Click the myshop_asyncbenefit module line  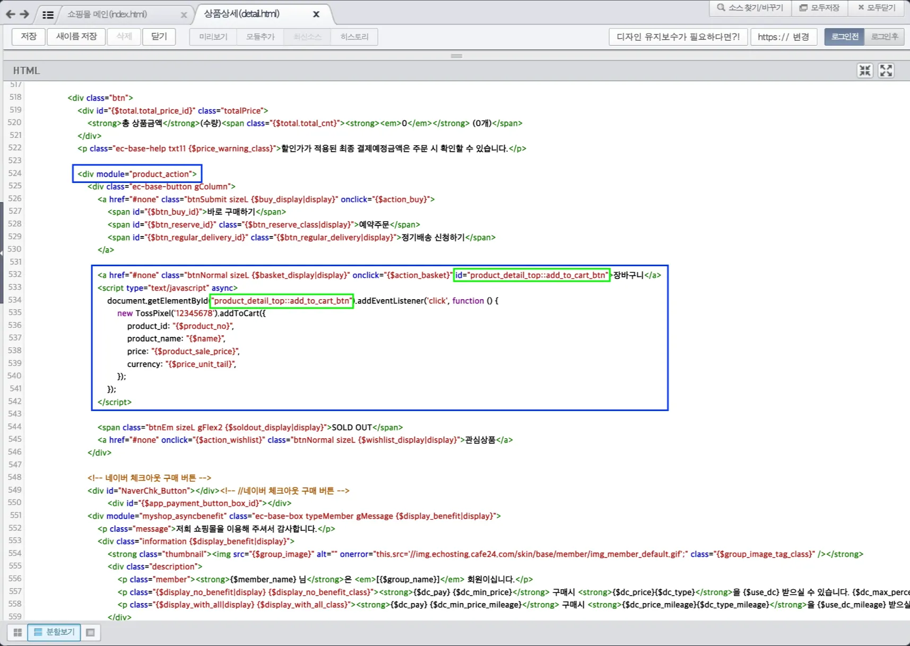(294, 516)
